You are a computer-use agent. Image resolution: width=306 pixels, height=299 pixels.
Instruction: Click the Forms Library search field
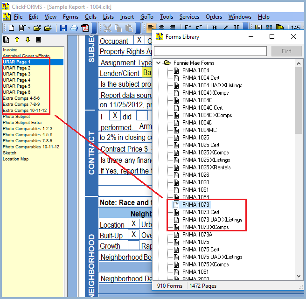tap(210, 51)
